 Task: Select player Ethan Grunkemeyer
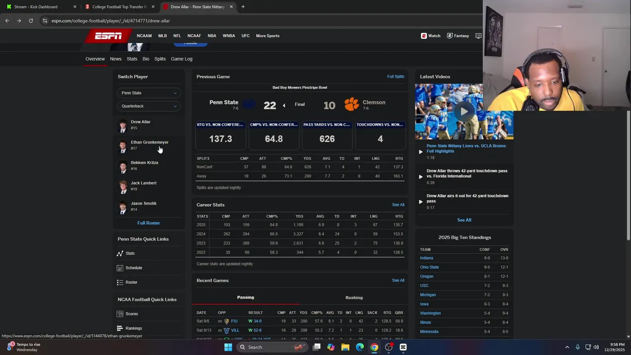149,145
